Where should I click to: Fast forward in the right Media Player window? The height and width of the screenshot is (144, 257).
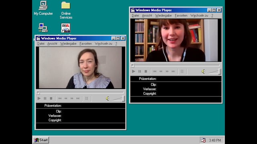(167, 71)
